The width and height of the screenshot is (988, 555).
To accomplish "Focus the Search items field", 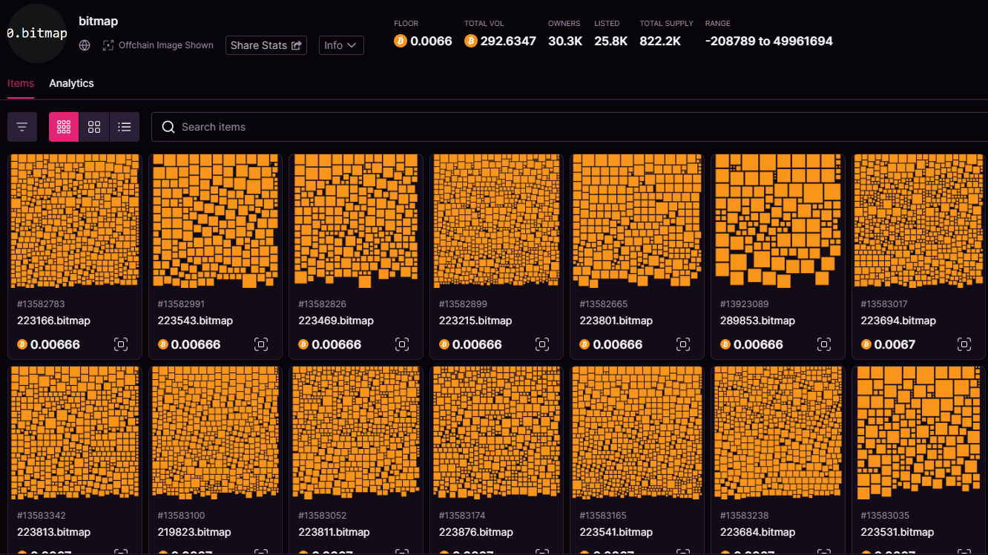I will [x=570, y=127].
